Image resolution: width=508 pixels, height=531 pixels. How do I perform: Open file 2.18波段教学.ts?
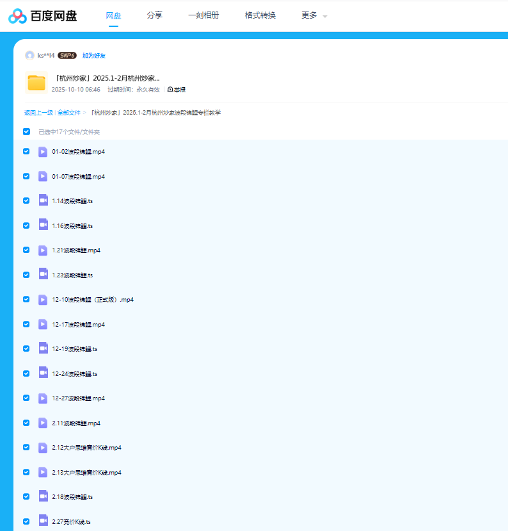click(72, 497)
